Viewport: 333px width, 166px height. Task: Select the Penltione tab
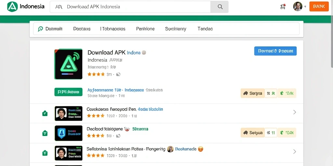[145, 29]
